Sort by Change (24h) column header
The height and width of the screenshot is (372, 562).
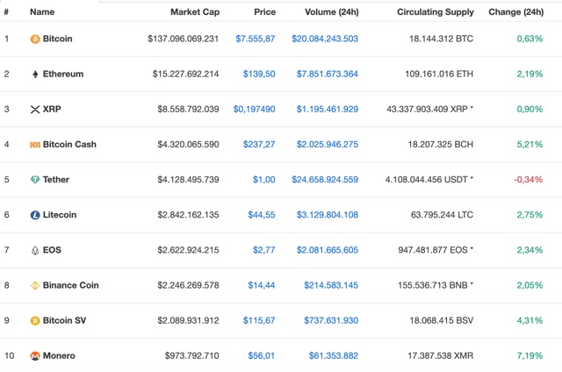pyautogui.click(x=515, y=12)
